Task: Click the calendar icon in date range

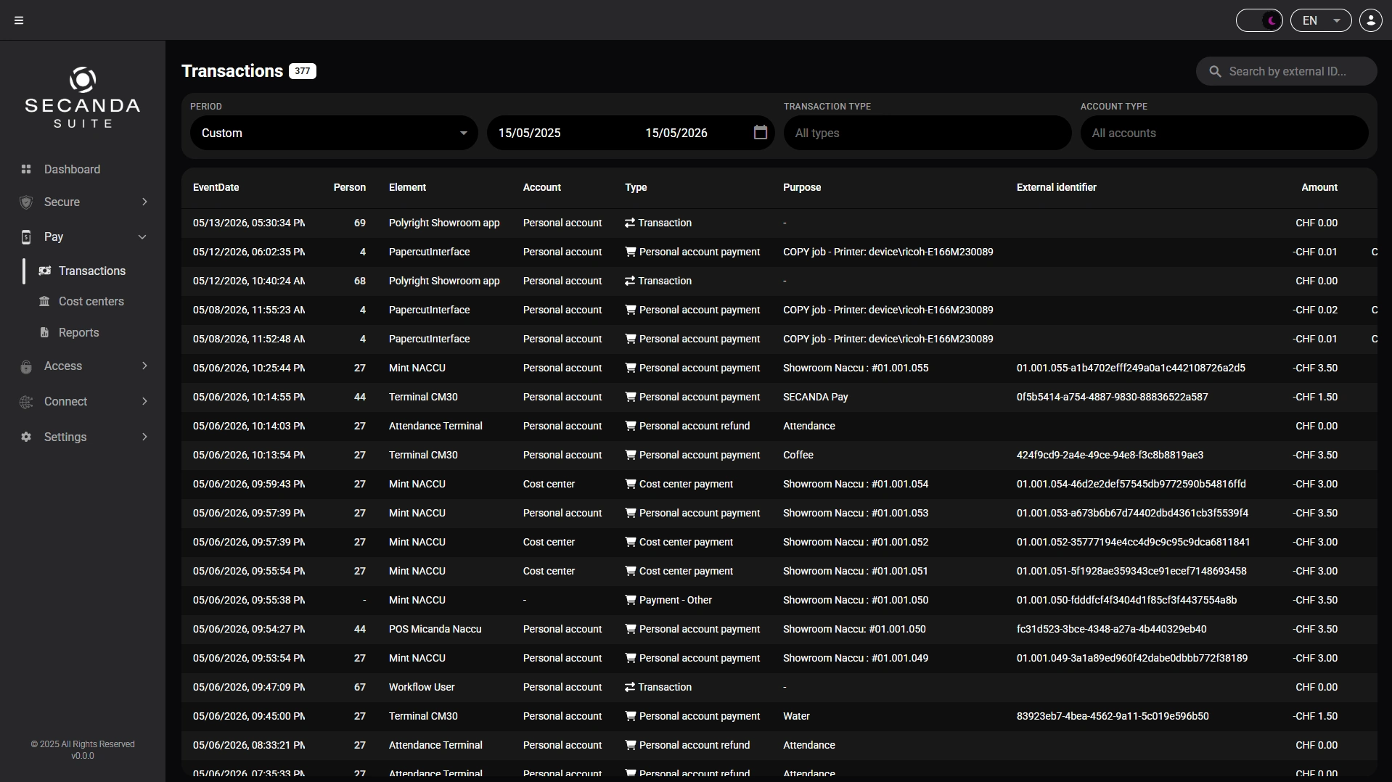Action: 760,133
